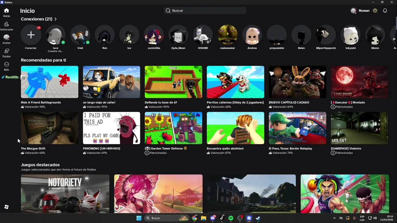The width and height of the screenshot is (397, 223).
Task: Open TikTok from the taskbar
Action: click(222, 218)
